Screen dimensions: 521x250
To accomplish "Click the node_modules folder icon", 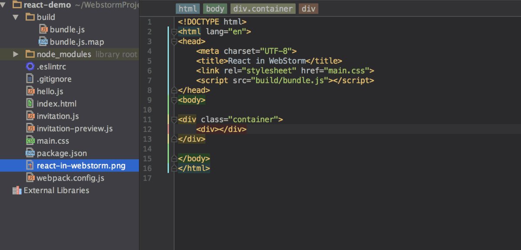I will click(x=30, y=54).
